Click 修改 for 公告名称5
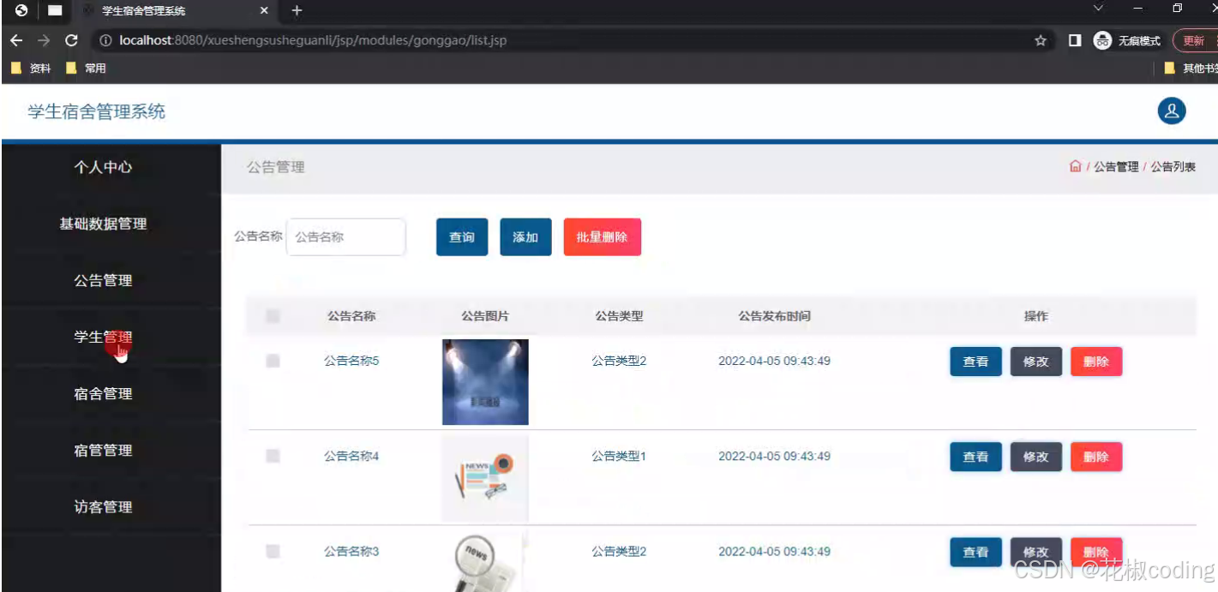The width and height of the screenshot is (1218, 592). (1036, 362)
